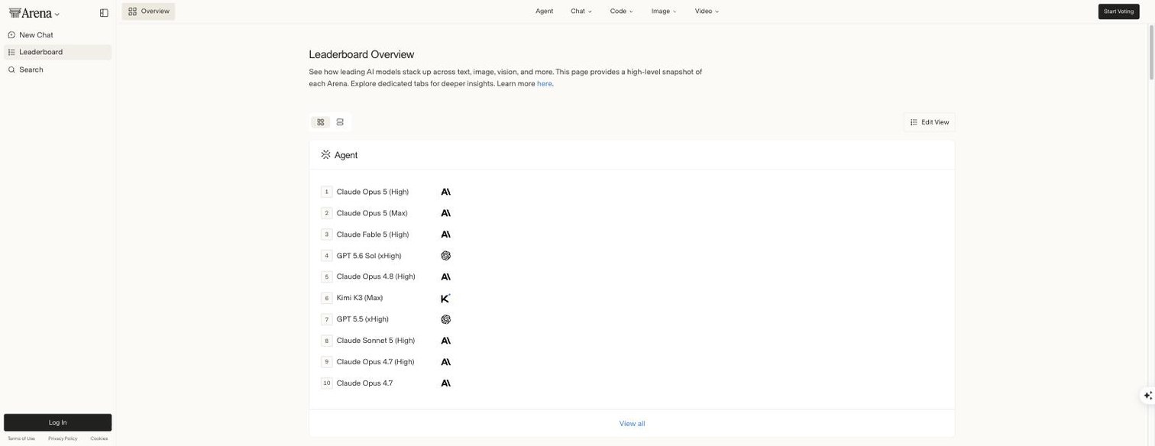Open Search in sidebar
Screen dimensions: 1155x446
click(58, 69)
